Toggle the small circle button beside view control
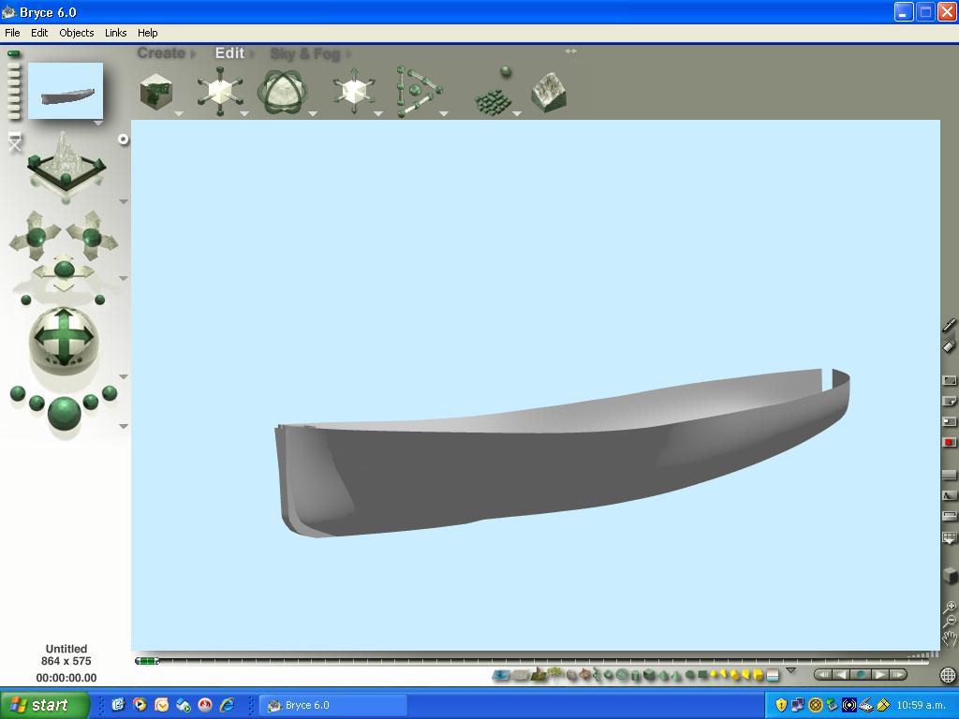The height and width of the screenshot is (719, 959). click(123, 139)
